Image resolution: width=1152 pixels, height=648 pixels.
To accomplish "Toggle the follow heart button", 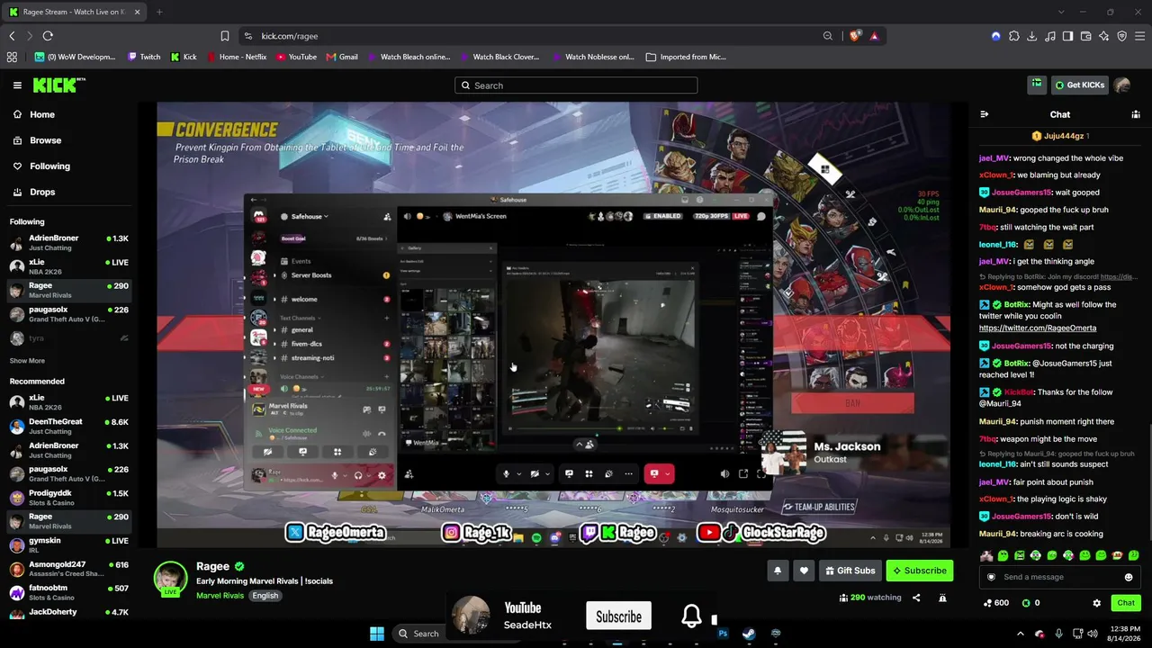I will [x=804, y=571].
